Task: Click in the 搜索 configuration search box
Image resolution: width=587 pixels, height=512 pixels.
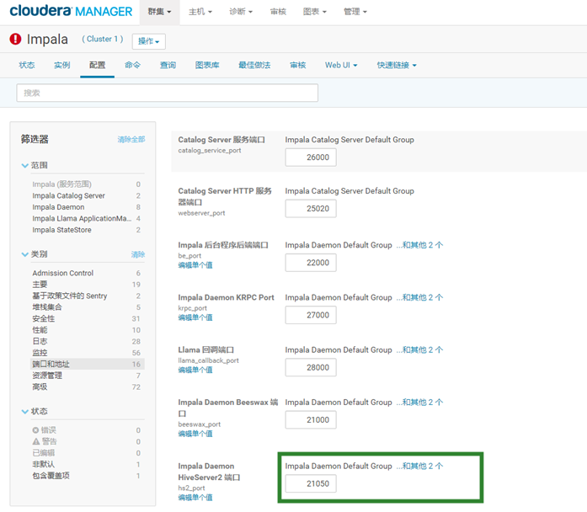Action: (168, 93)
